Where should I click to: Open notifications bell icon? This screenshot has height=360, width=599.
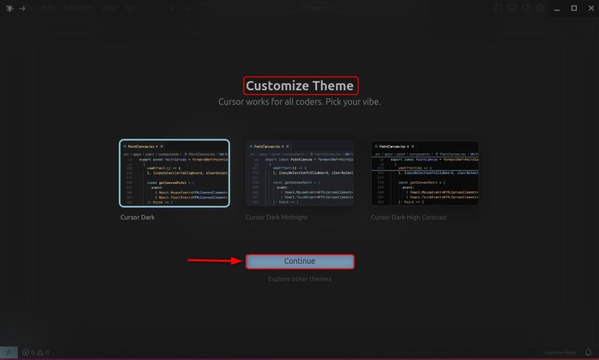(x=588, y=352)
